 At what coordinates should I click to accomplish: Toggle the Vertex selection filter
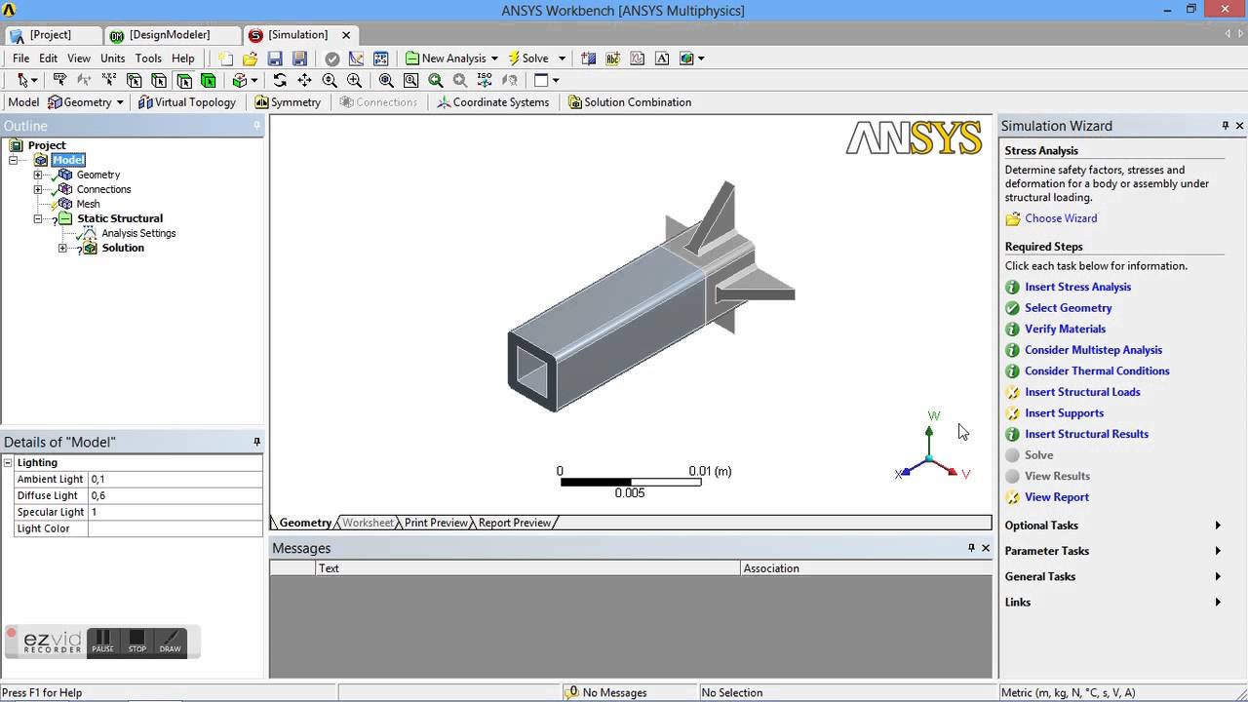[x=134, y=80]
